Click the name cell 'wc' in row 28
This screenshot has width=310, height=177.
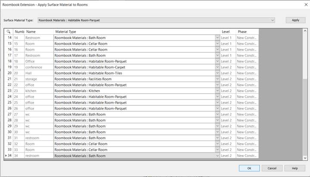click(x=39, y=120)
